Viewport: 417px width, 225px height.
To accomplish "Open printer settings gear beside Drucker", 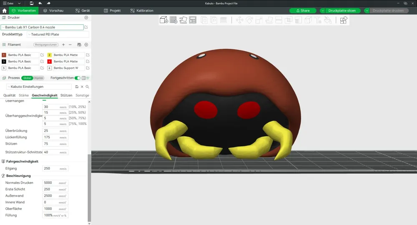I will [x=86, y=17].
